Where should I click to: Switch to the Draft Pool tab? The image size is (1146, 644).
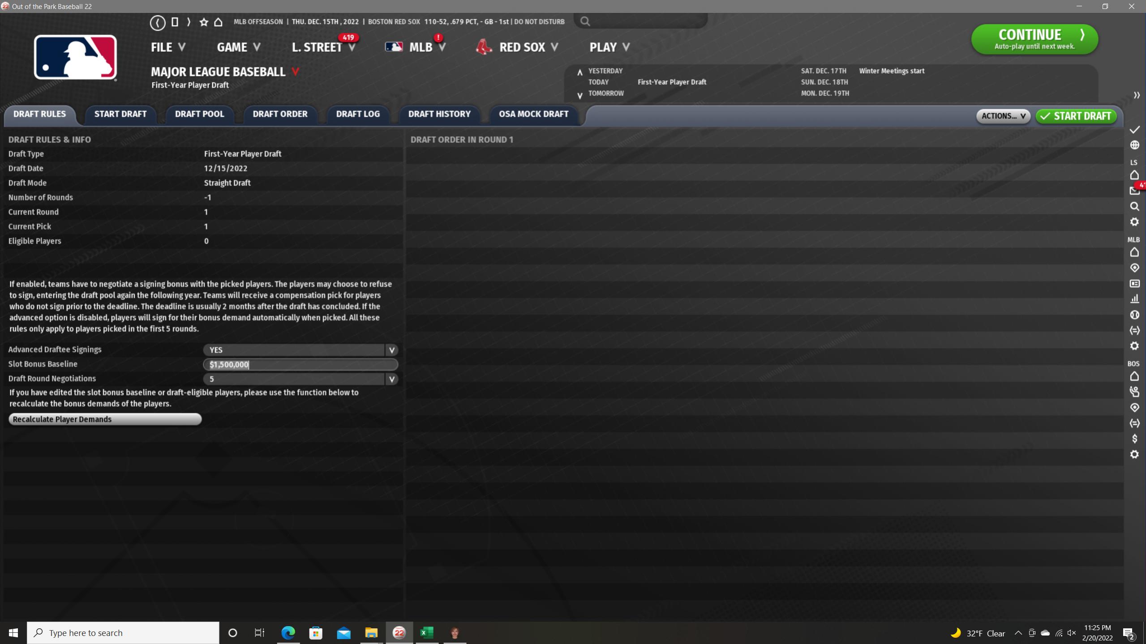[x=199, y=114]
